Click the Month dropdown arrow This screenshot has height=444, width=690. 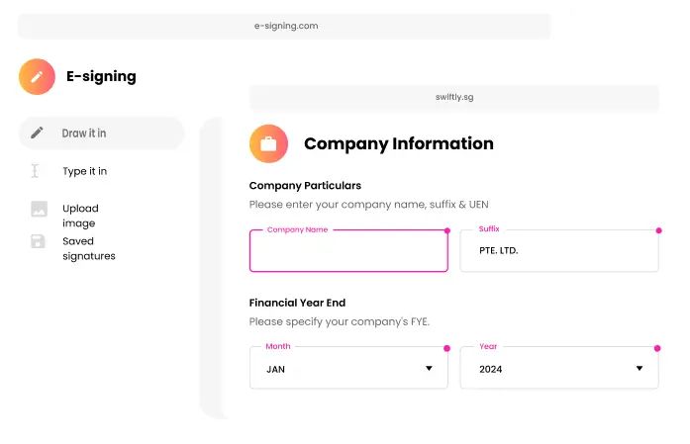[x=429, y=368]
